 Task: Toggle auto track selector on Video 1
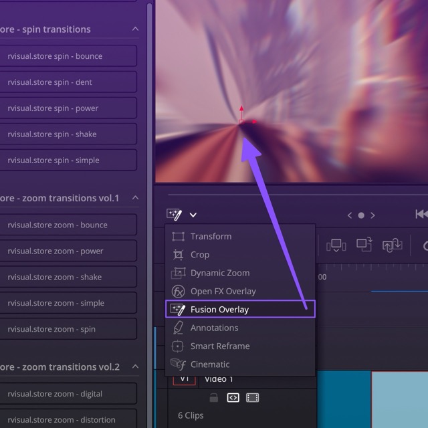(233, 398)
